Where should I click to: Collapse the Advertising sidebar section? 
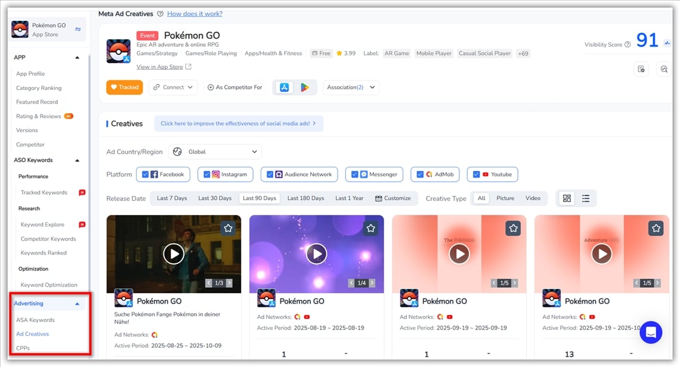pos(77,304)
